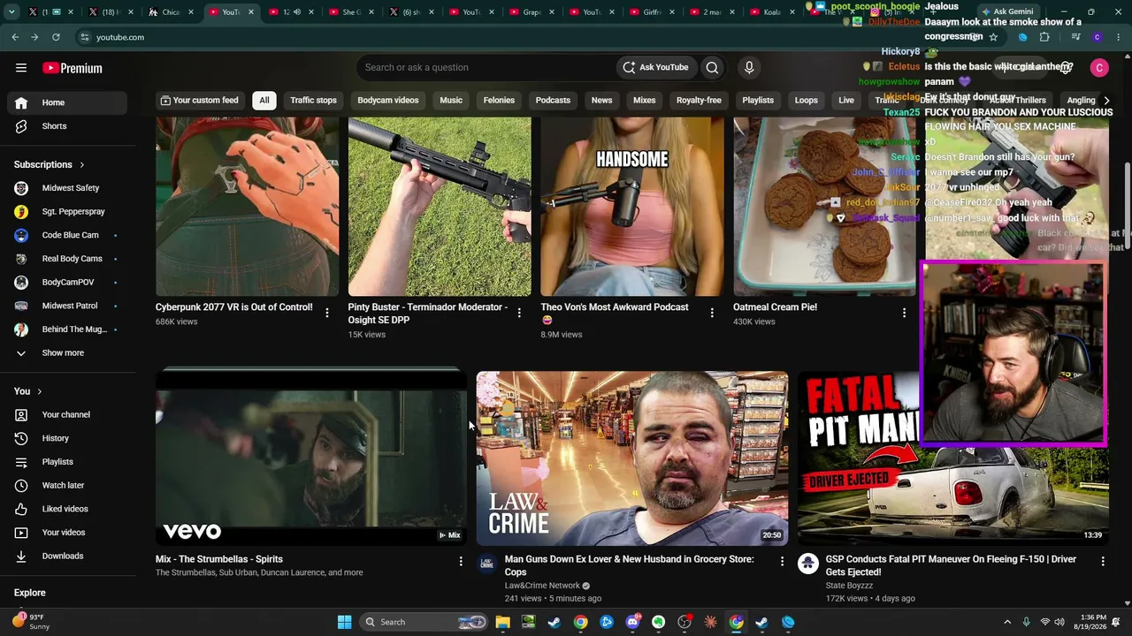Open Downloads in the sidebar

67,556
